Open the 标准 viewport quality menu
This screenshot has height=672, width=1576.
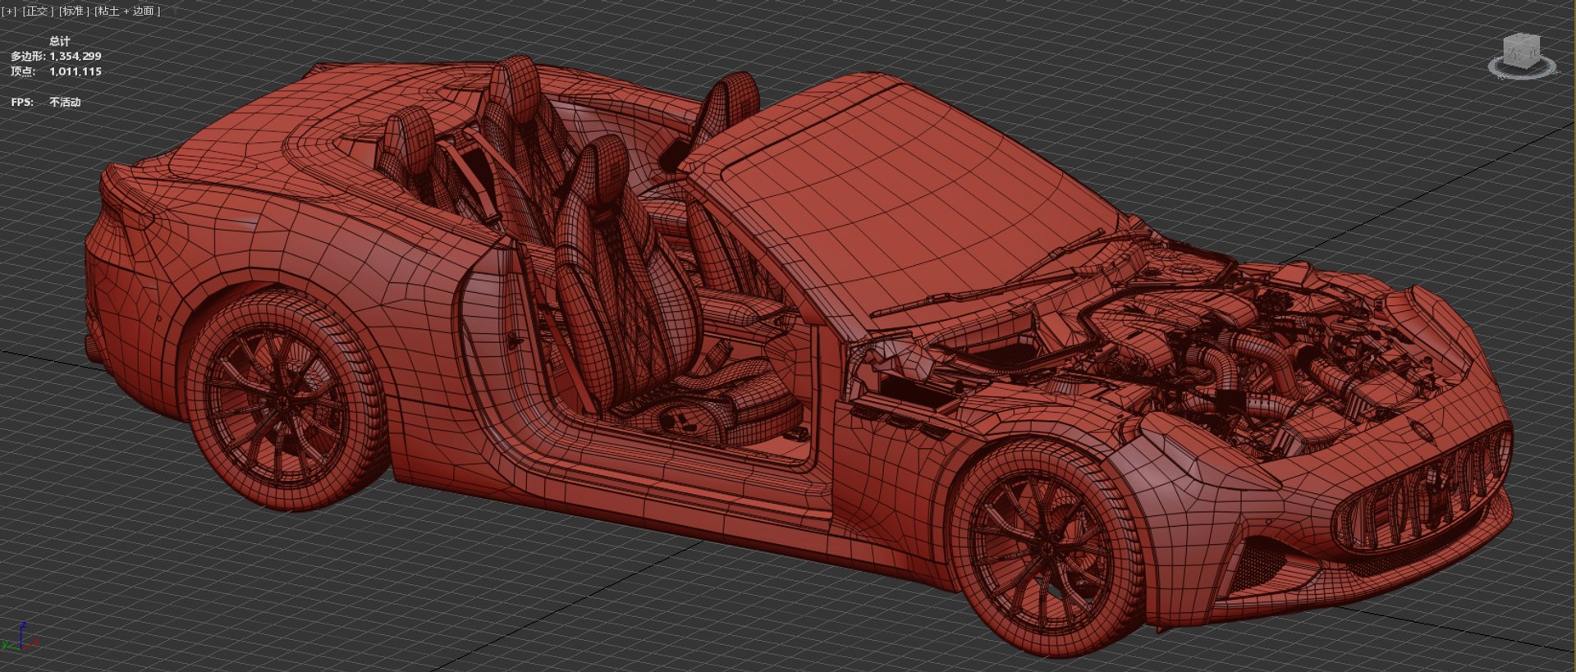74,11
